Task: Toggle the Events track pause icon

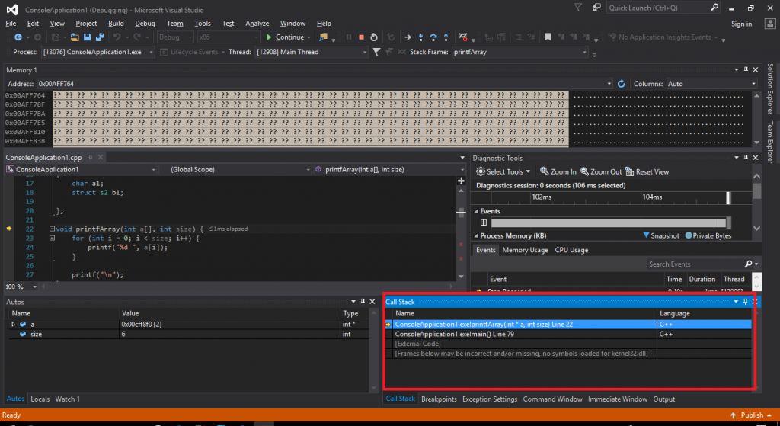Action: coord(483,223)
